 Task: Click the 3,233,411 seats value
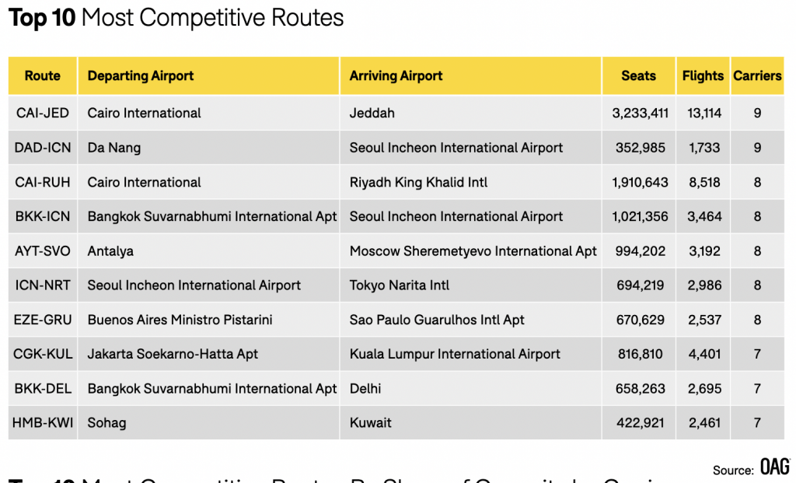(640, 113)
